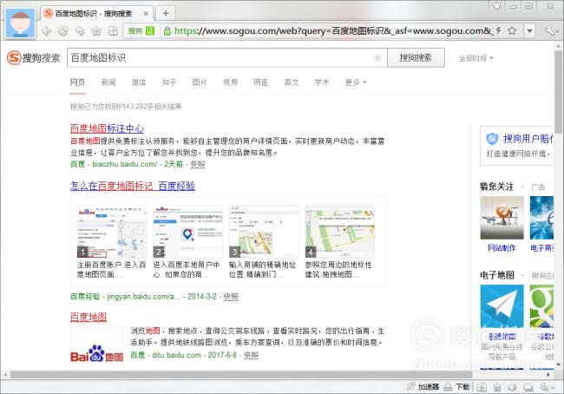Switch to the 微信 tab
564x394 pixels.
[139, 82]
